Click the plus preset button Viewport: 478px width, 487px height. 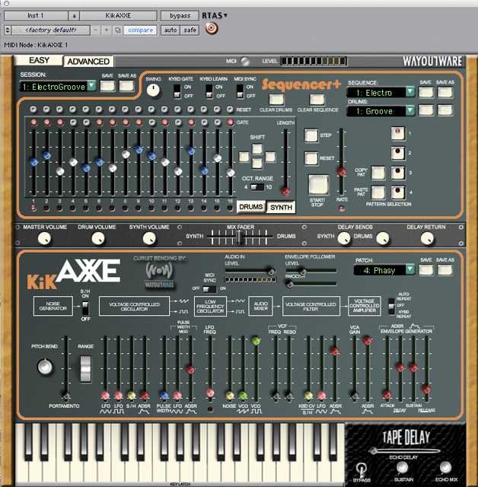point(107,30)
